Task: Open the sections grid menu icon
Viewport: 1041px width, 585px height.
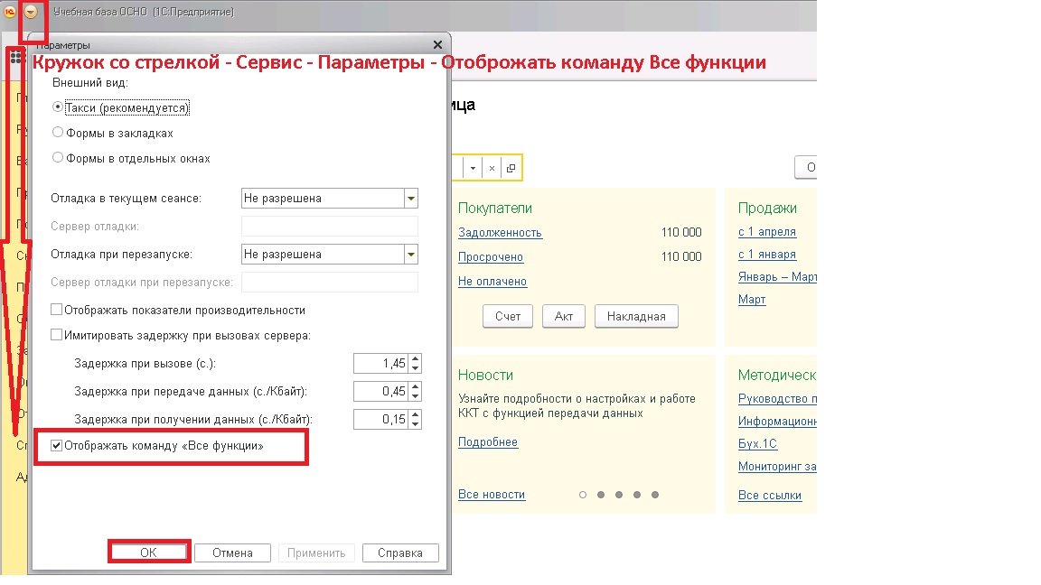Action: point(15,57)
